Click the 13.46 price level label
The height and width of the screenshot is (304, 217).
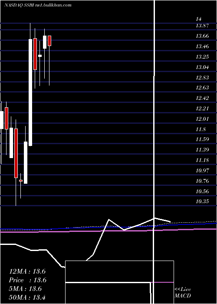(x=202, y=46)
